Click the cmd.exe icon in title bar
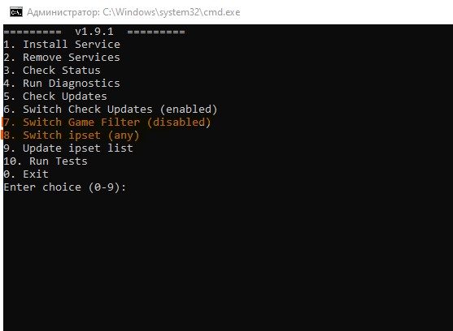 16,12
